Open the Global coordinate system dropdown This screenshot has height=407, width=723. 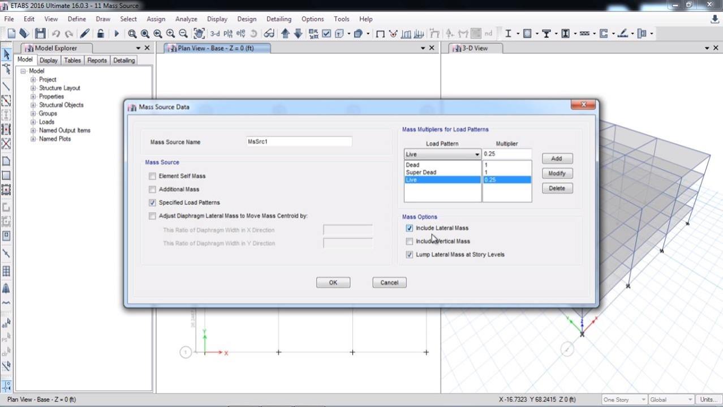pyautogui.click(x=670, y=400)
